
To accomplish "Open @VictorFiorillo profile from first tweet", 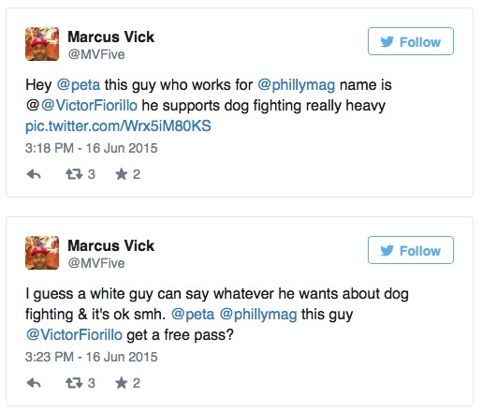I will 89,106.
